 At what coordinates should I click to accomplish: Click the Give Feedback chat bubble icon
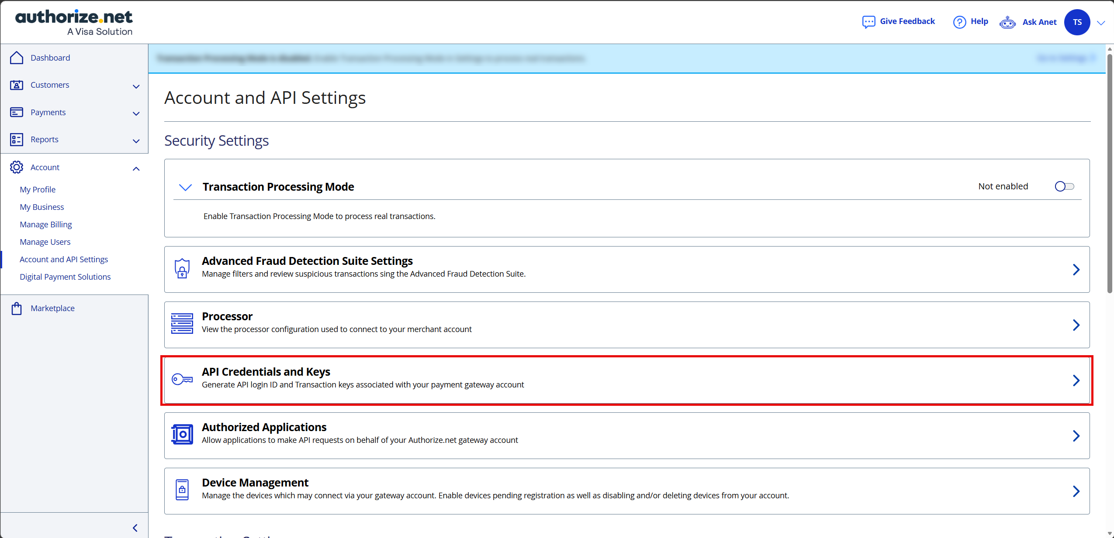tap(868, 22)
